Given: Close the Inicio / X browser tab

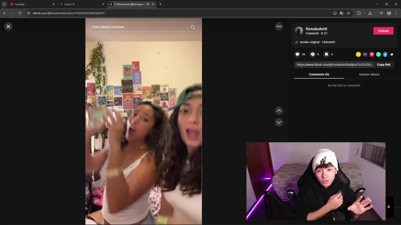Looking at the screenshot, I should pos(103,4).
